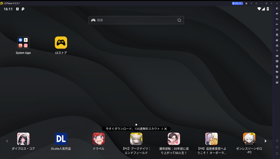
Task: Tap the Android recents square button
Action: point(277,153)
